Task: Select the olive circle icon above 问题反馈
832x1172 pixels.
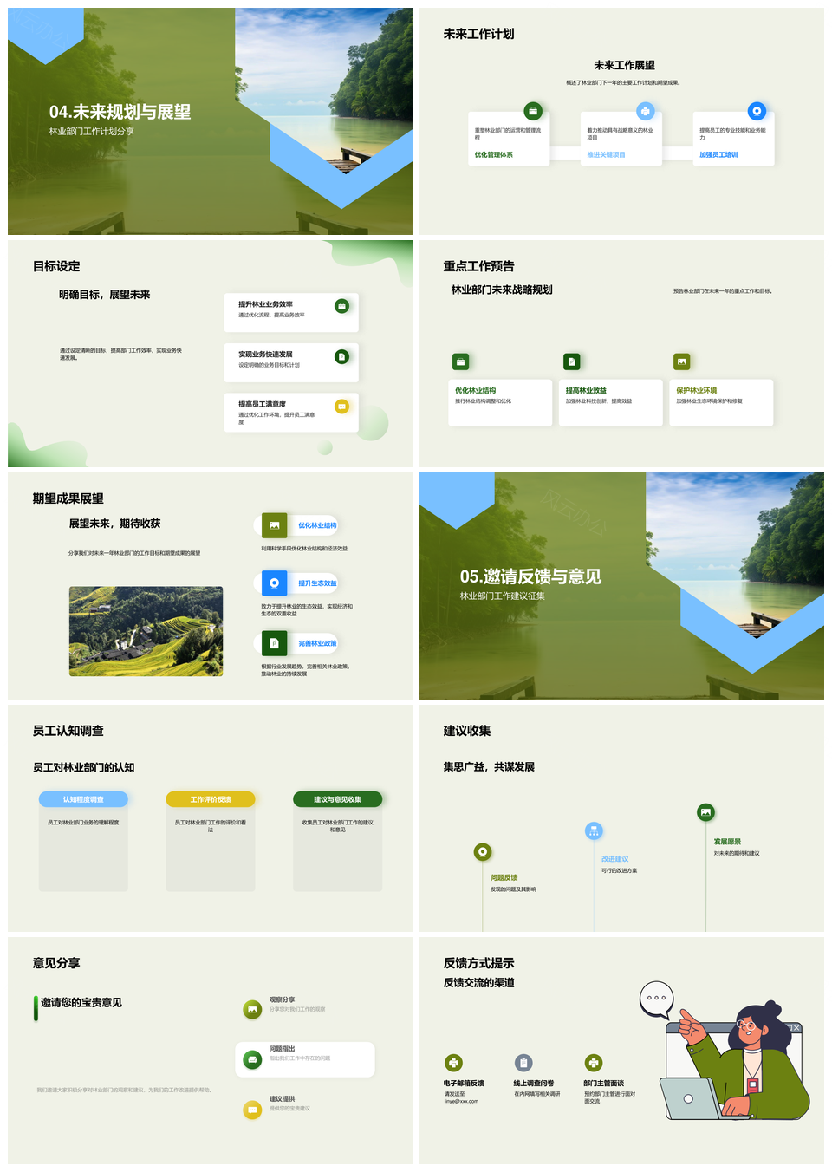Action: (483, 852)
